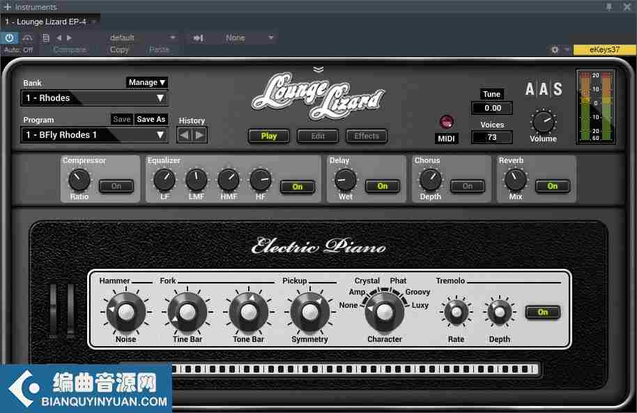Open the preset file page icon
This screenshot has width=637, height=413.
click(45, 38)
